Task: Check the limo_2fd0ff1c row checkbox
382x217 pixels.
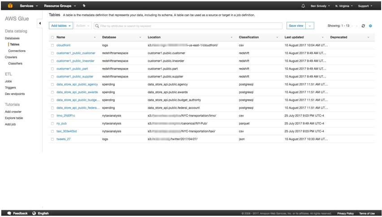Action: click(52, 116)
